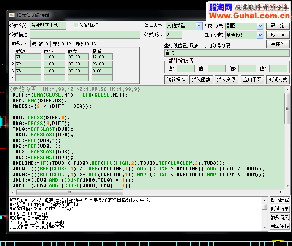
Task: Click code editor vertical scrollbar thumb
Action: point(287,108)
